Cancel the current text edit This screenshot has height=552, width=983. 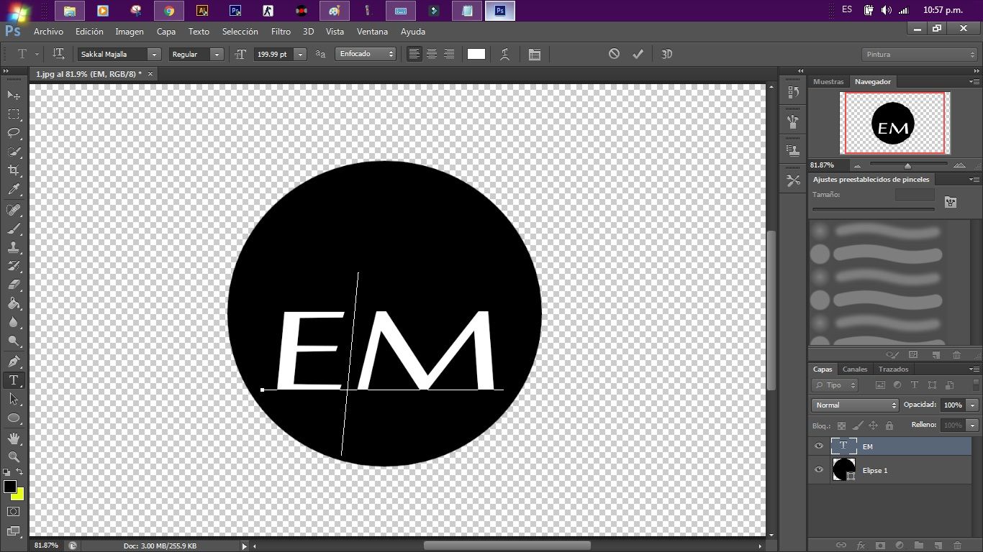pyautogui.click(x=614, y=54)
